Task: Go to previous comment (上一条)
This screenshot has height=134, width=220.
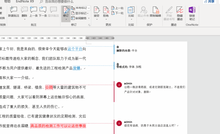Action: tap(33, 11)
